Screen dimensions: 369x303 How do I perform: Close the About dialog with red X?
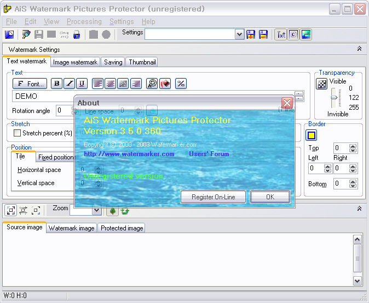tap(287, 103)
